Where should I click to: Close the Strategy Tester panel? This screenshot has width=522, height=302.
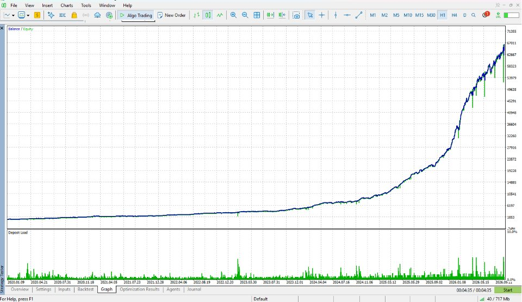pyautogui.click(x=2, y=28)
